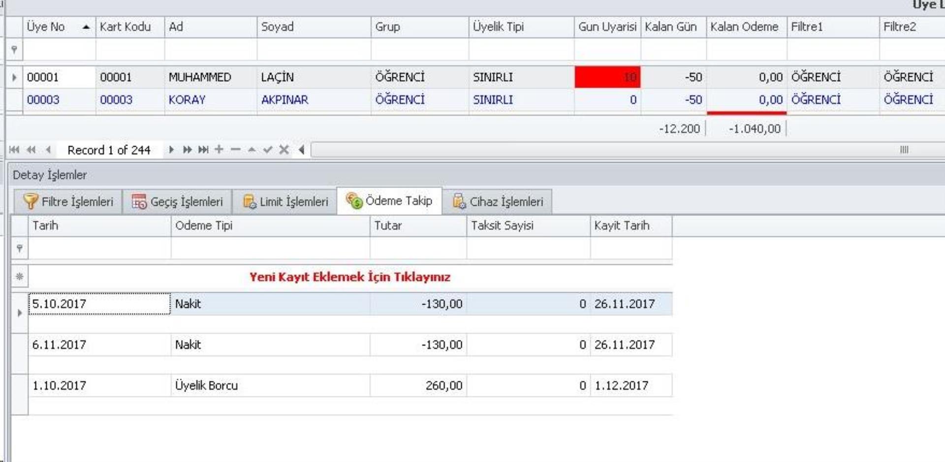Click the Kalan Gün column header
This screenshot has height=462, width=945.
[672, 27]
